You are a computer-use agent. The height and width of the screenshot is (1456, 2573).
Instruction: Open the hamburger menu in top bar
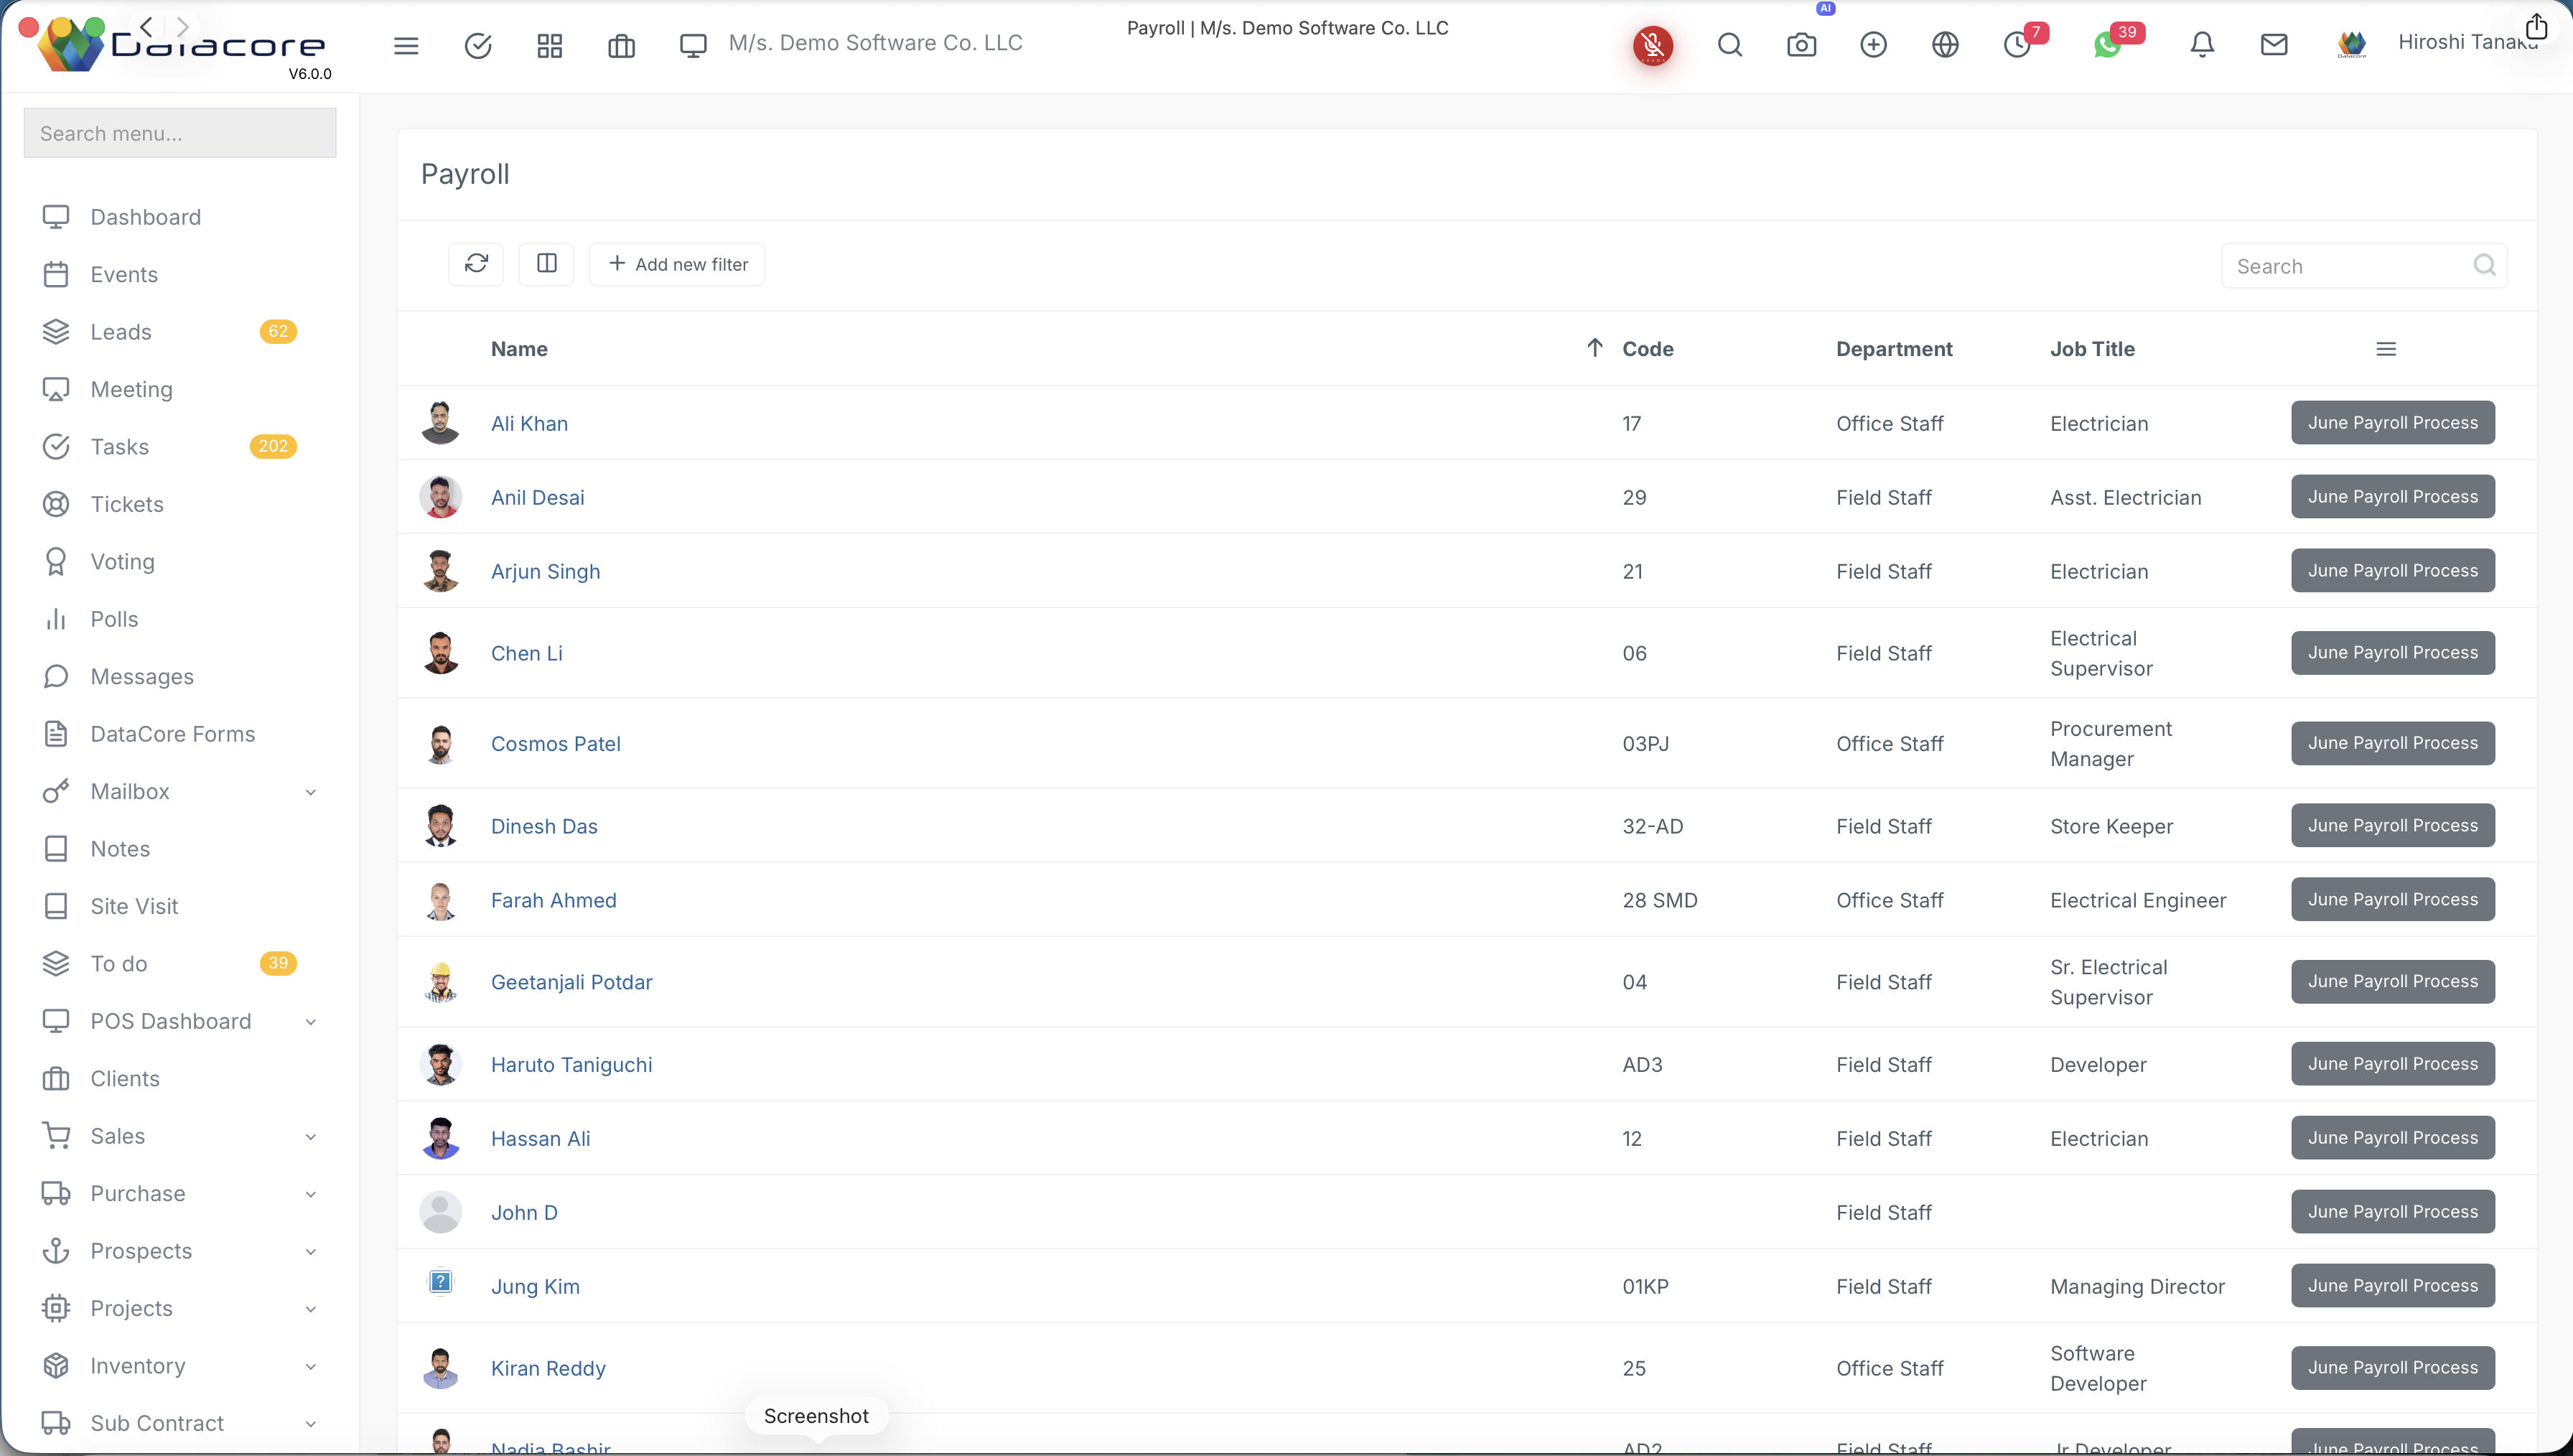[406, 45]
